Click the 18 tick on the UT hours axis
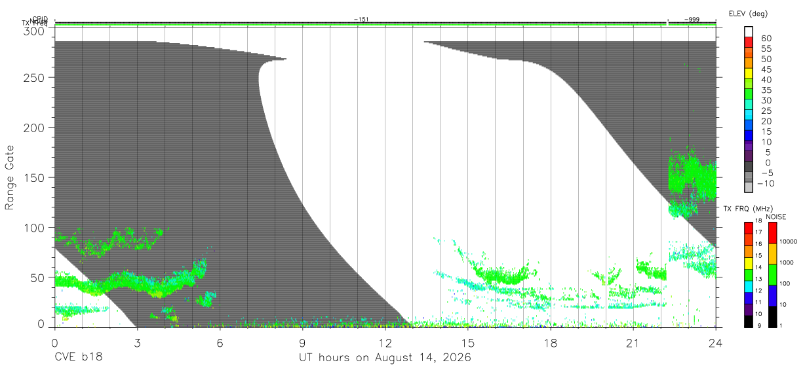The height and width of the screenshot is (371, 805). 550,344
